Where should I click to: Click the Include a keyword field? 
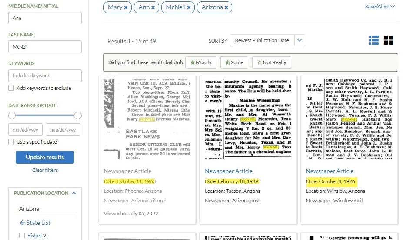tap(45, 76)
